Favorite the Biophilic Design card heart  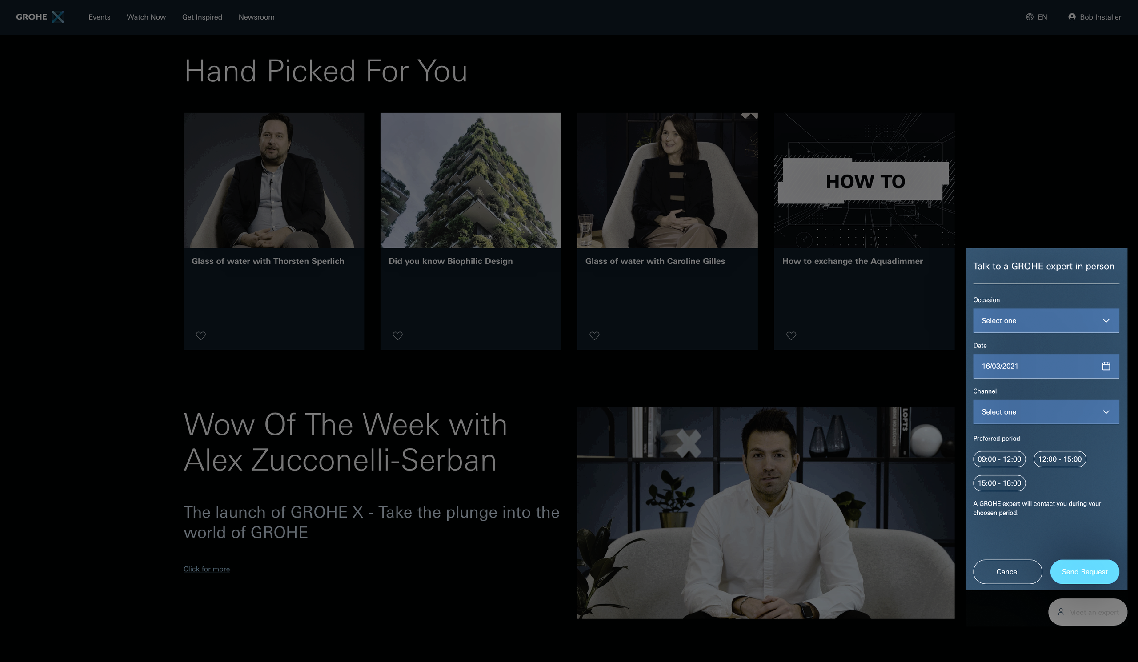(x=397, y=336)
